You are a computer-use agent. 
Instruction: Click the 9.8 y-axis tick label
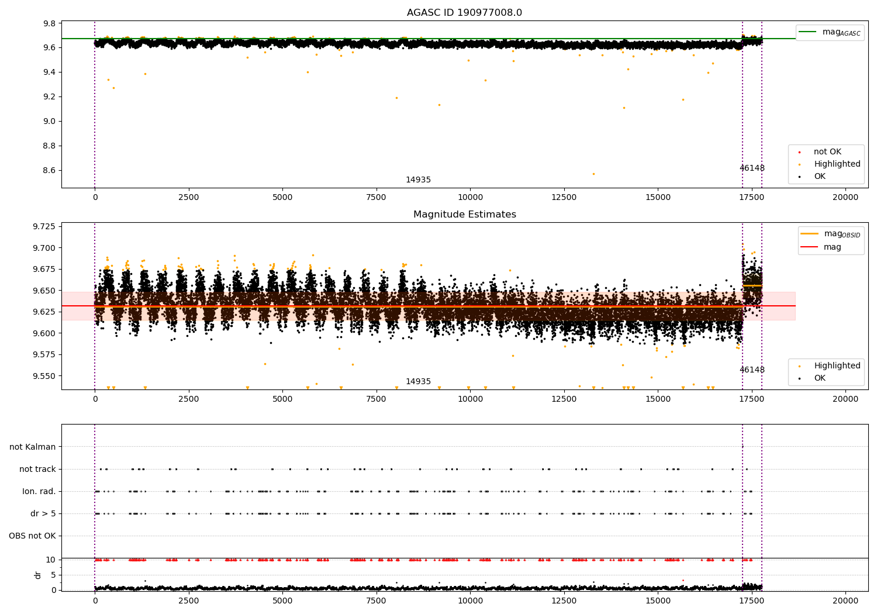click(x=50, y=24)
